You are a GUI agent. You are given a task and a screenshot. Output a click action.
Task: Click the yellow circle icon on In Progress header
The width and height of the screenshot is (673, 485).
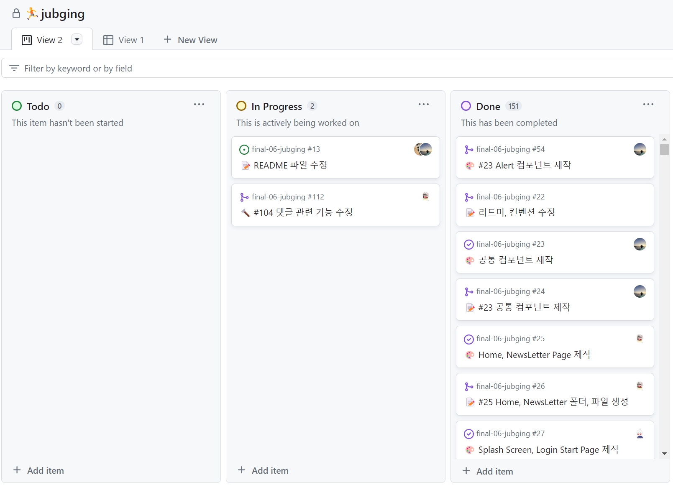pyautogui.click(x=241, y=106)
